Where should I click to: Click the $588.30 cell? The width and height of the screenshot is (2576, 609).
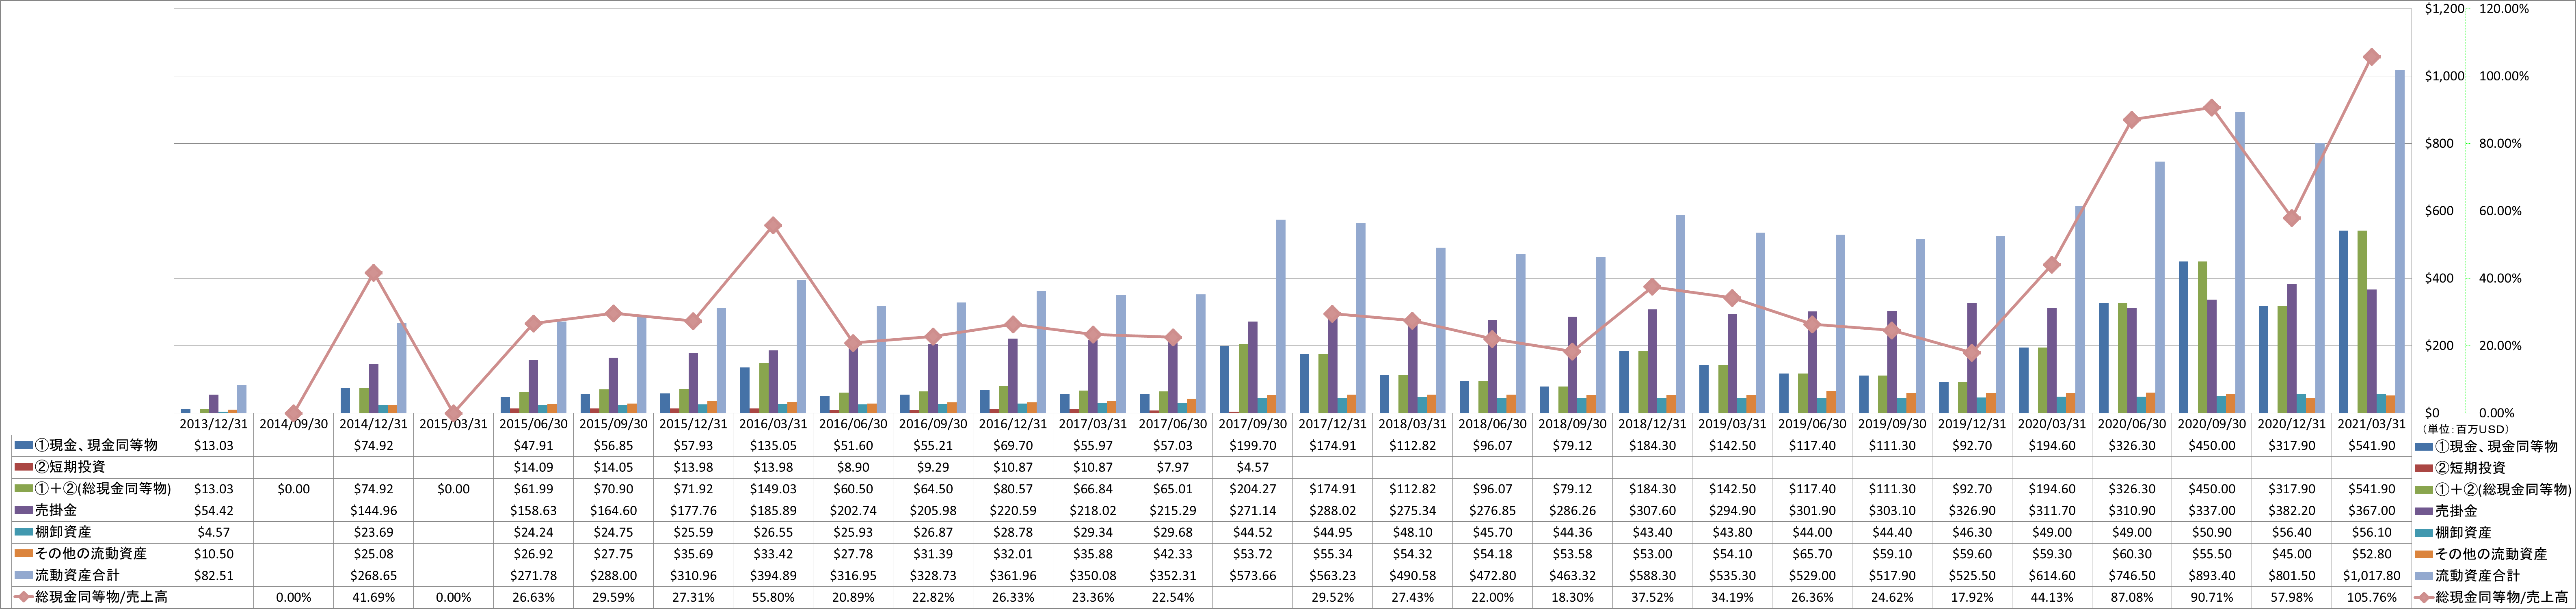click(1652, 576)
